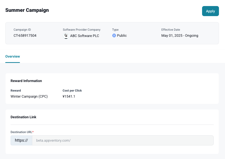Focus the Destination URL input field

click(122, 140)
